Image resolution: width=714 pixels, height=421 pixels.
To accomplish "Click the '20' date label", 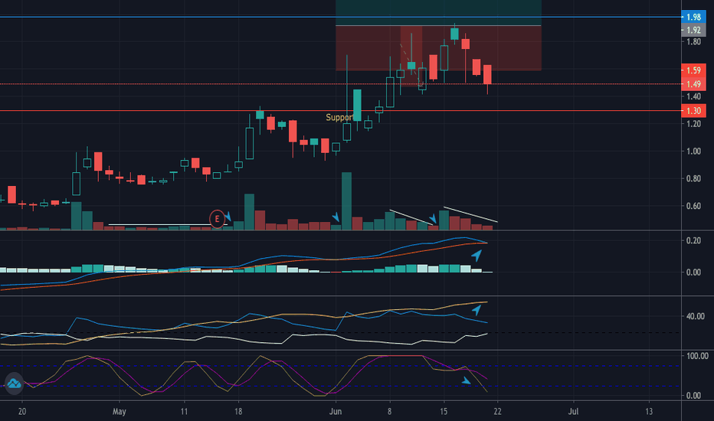I will click(x=22, y=412).
